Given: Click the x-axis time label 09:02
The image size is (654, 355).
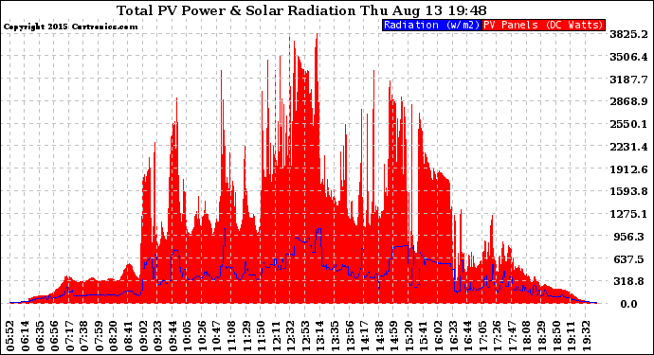Looking at the screenshot, I should click(143, 336).
